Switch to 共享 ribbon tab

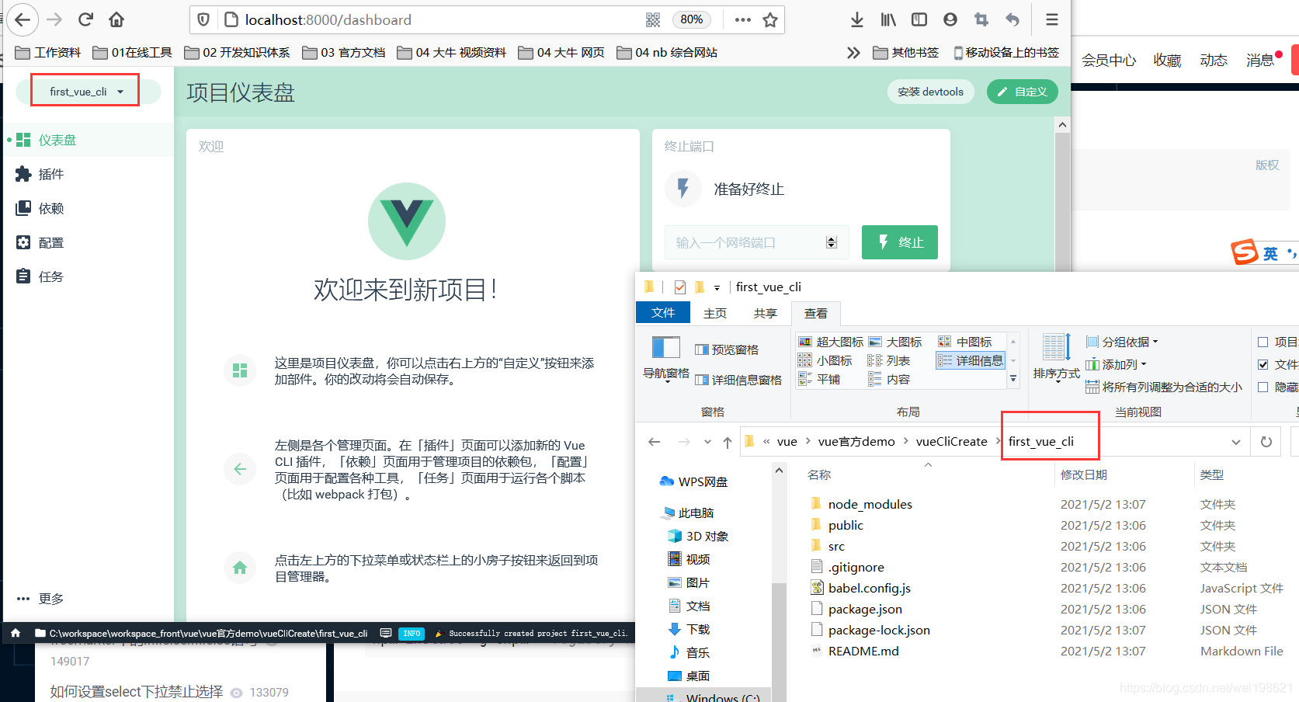766,313
